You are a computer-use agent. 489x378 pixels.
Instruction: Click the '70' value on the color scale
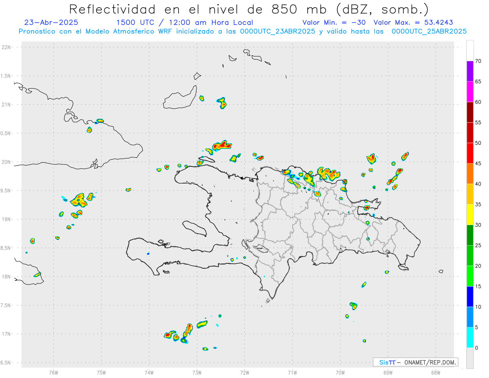[478, 61]
